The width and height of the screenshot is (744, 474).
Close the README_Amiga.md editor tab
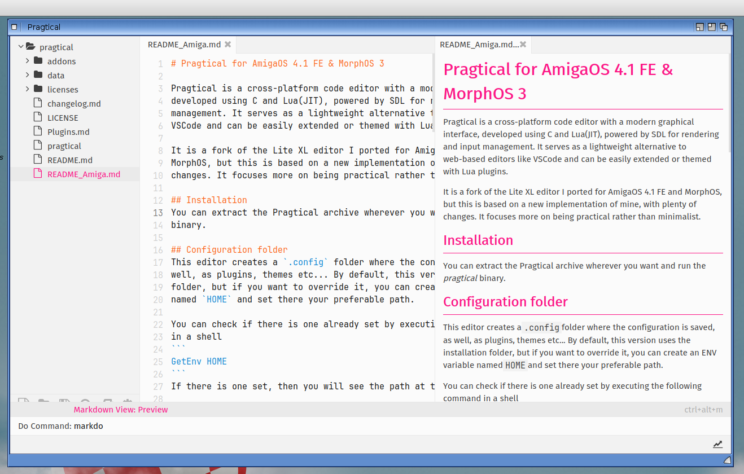coord(227,44)
